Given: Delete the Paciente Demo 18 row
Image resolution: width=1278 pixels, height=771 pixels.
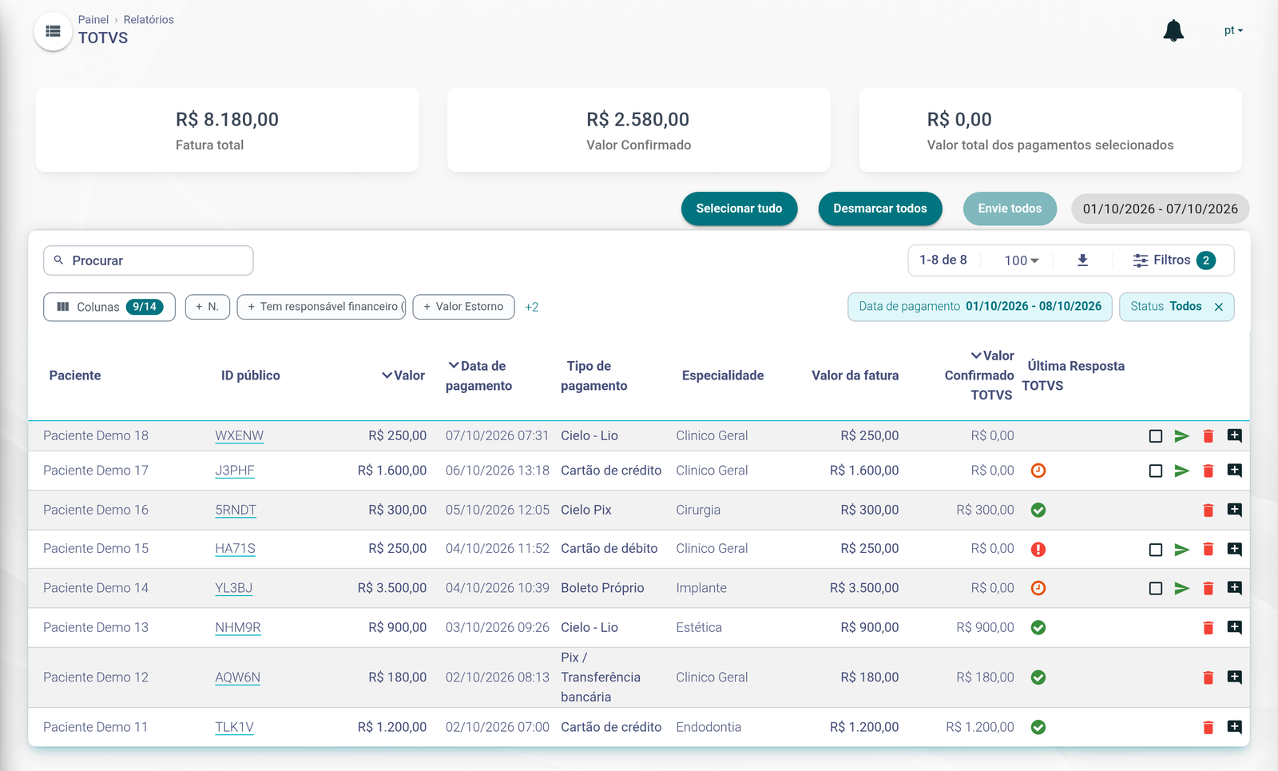Looking at the screenshot, I should pyautogui.click(x=1209, y=436).
